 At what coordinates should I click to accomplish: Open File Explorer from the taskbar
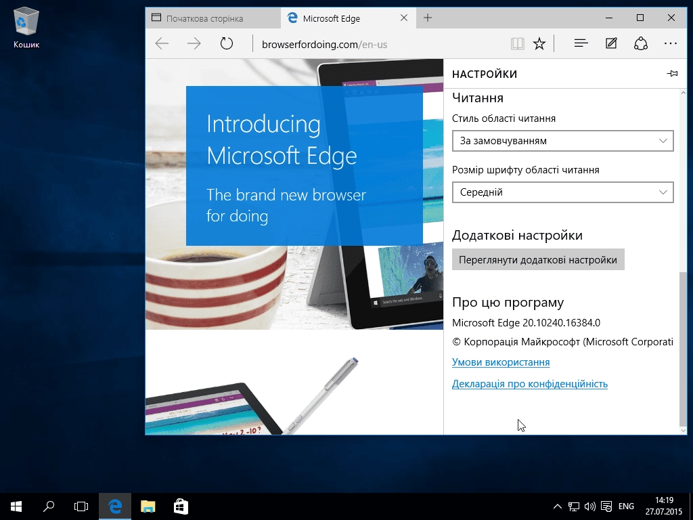pos(148,506)
